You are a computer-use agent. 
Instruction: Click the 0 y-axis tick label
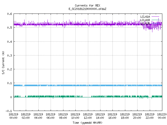pos(11,97)
